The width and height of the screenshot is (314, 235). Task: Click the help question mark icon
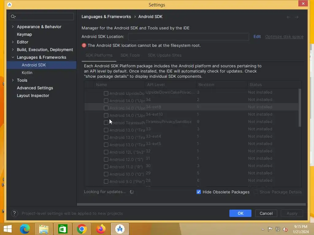pos(14,213)
